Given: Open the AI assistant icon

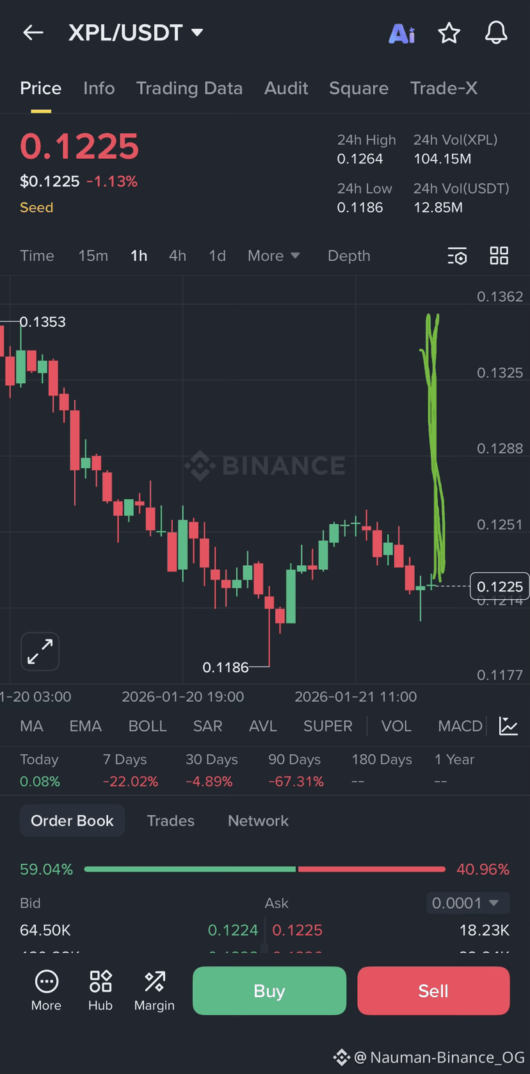Looking at the screenshot, I should pos(402,33).
